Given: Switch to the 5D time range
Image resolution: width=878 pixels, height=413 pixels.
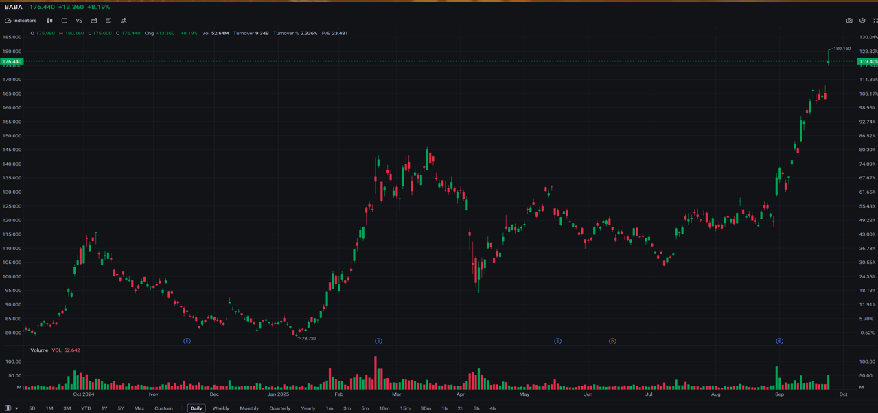Looking at the screenshot, I should pos(32,408).
